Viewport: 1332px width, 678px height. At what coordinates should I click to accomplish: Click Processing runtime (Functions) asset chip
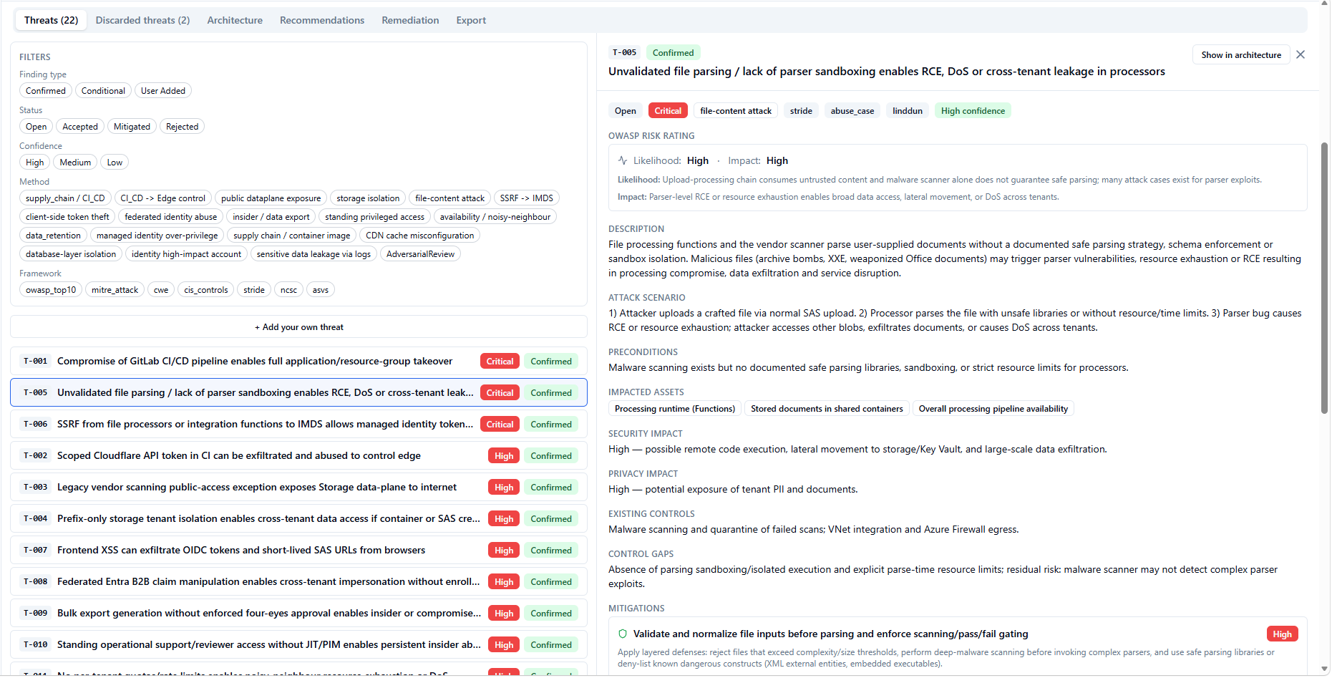tap(675, 409)
